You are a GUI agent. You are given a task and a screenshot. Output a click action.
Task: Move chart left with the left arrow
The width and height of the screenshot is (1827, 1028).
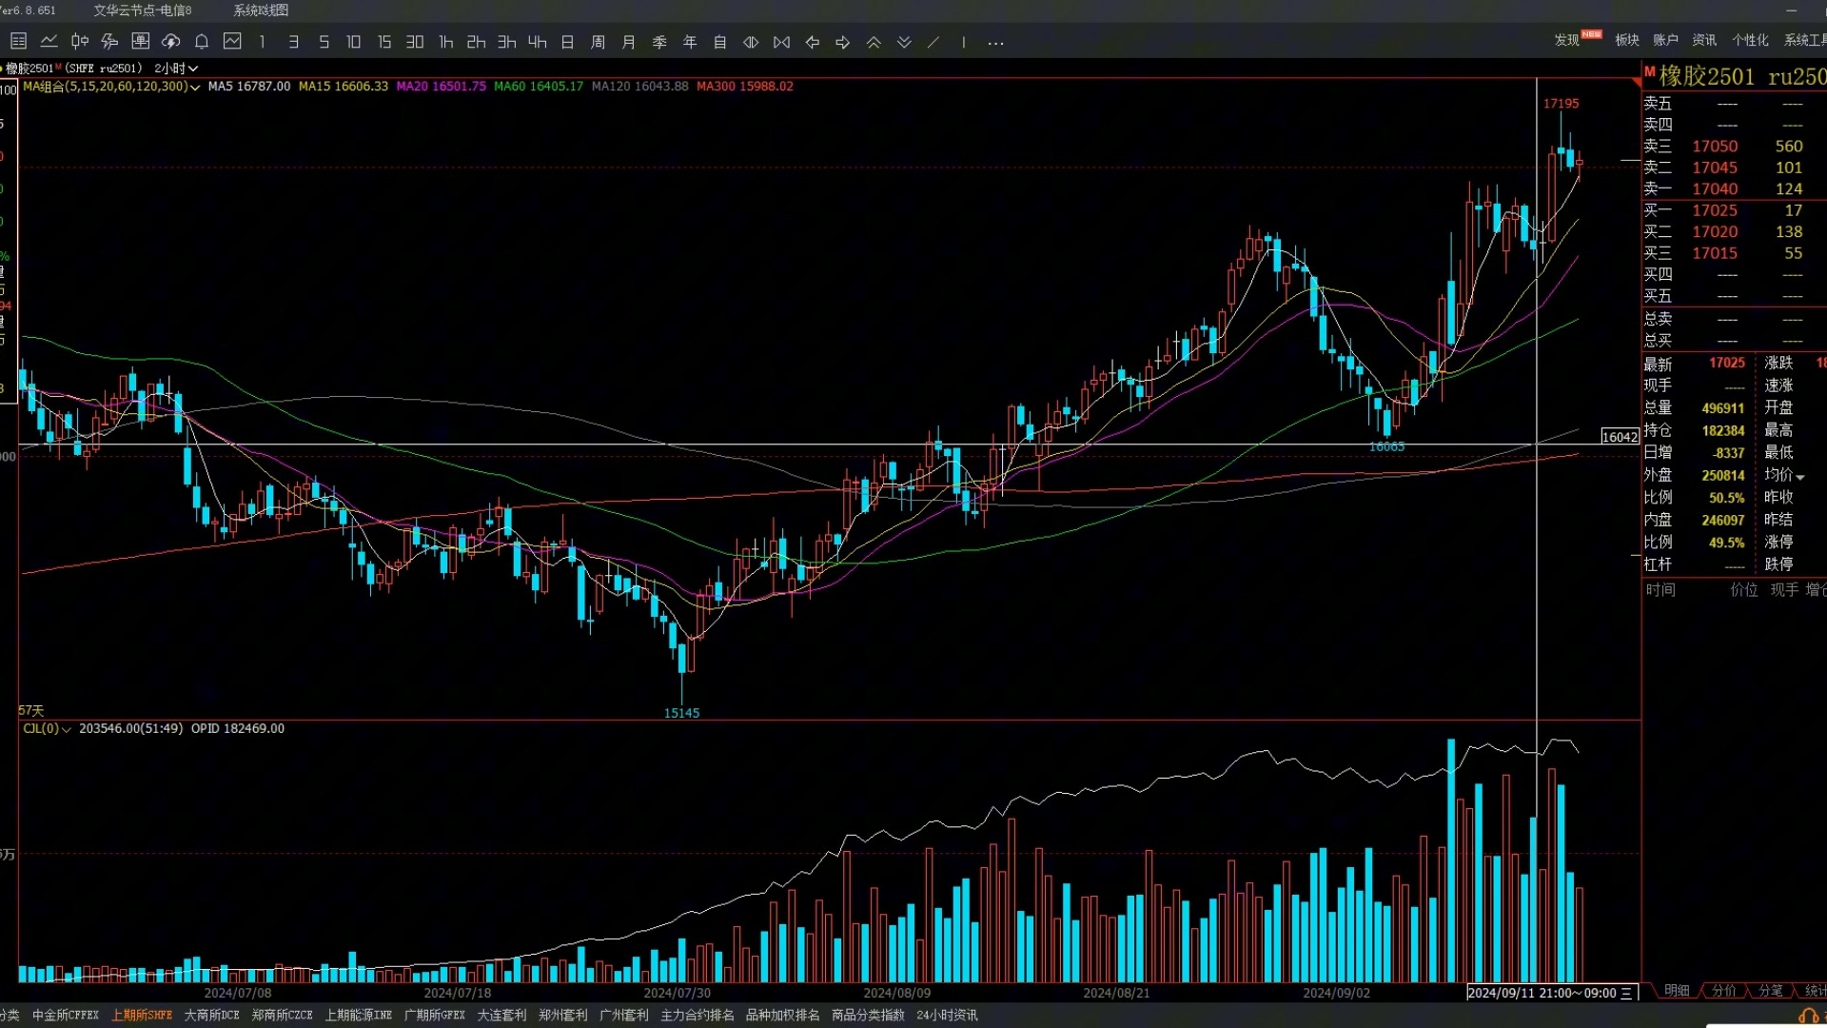812,42
